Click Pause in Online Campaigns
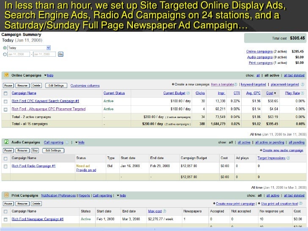This screenshot has height=231, width=308. (x=8, y=85)
